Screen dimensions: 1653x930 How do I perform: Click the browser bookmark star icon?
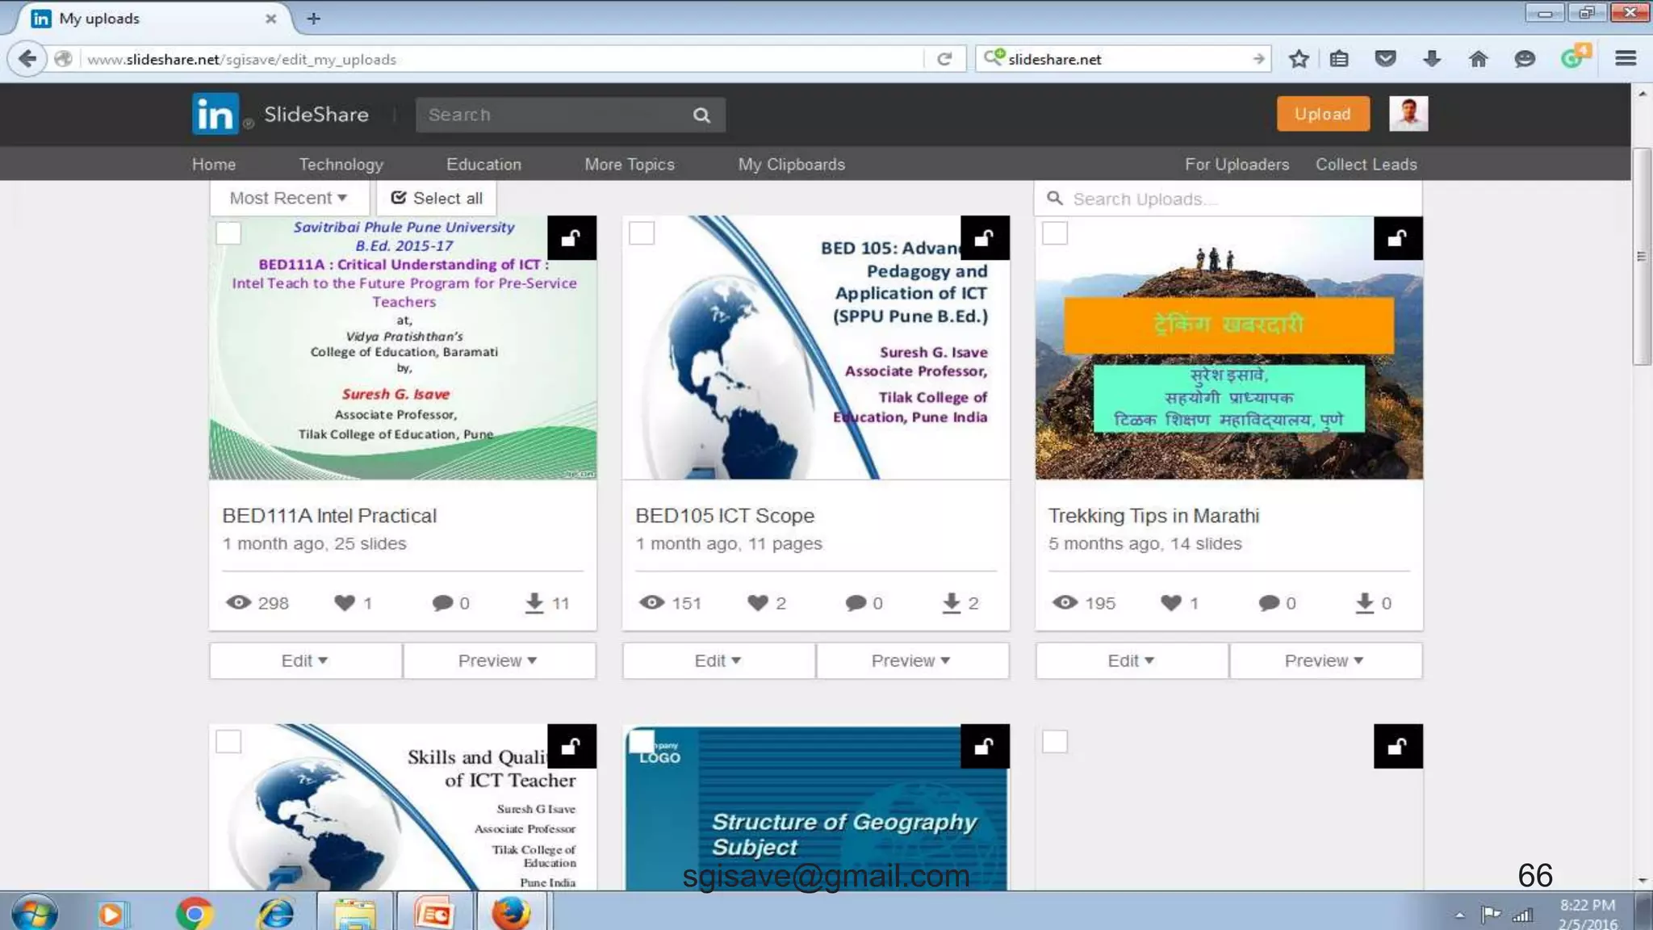tap(1298, 59)
